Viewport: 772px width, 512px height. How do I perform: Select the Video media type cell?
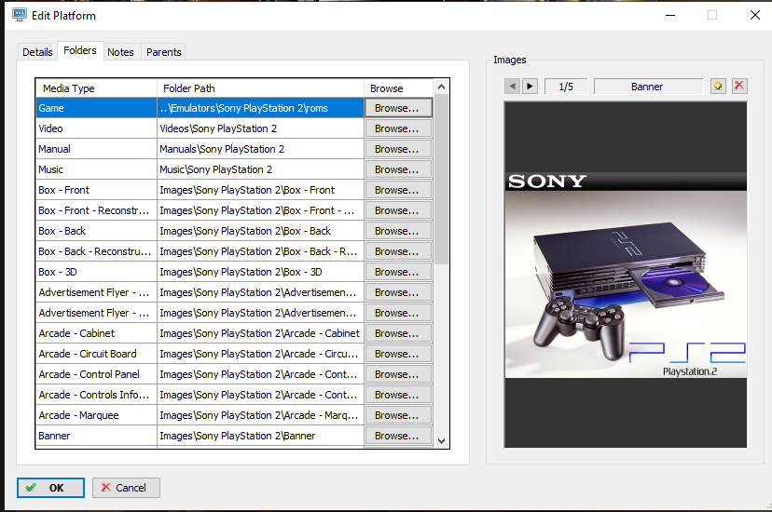coord(97,128)
